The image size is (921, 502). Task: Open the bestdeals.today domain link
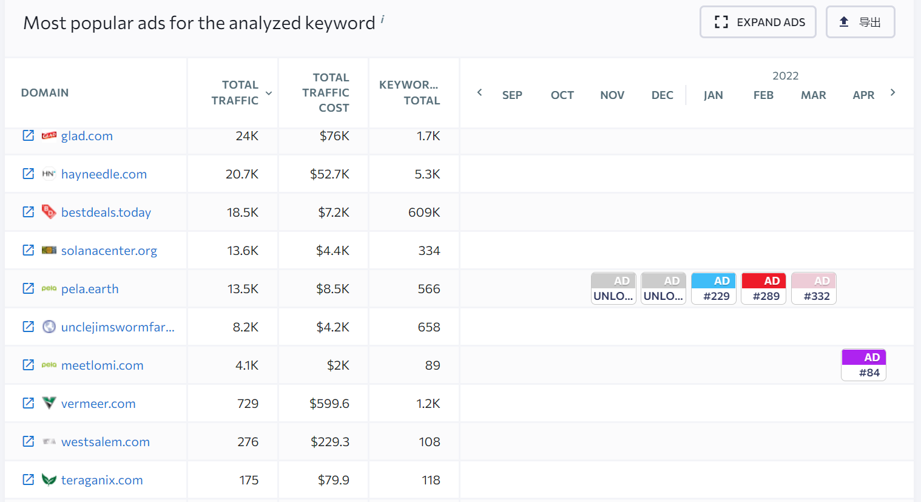106,212
